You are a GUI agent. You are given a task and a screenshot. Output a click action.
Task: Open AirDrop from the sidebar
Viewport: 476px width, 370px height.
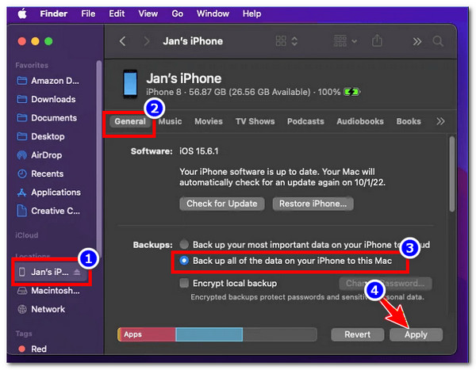47,155
